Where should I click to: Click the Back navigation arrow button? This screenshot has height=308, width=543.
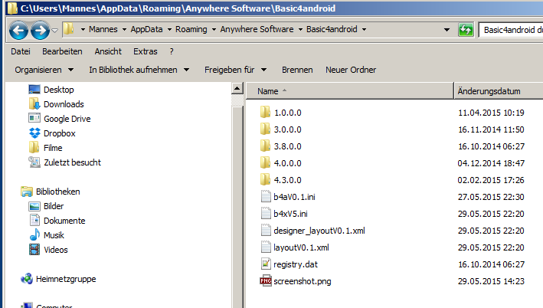19,31
